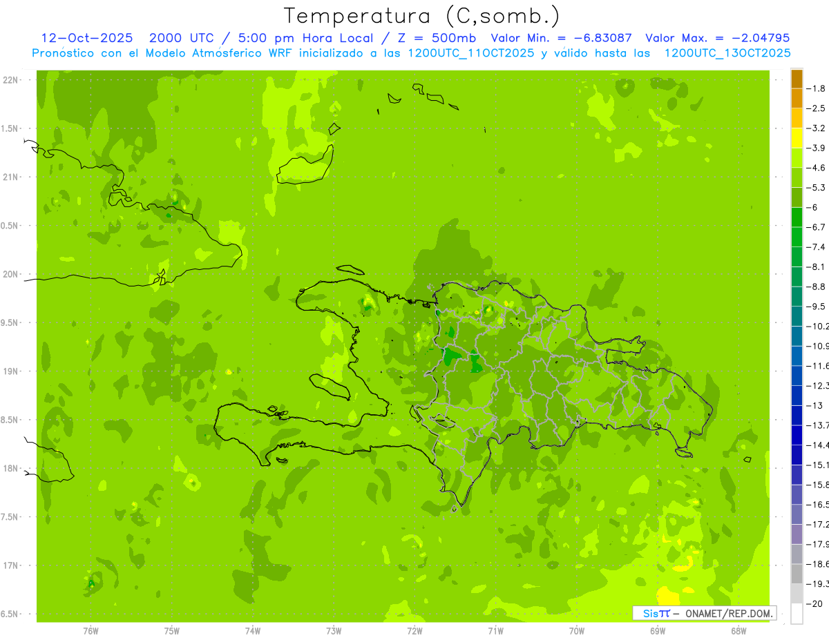Click the 71W longitude axis label

pos(495,630)
